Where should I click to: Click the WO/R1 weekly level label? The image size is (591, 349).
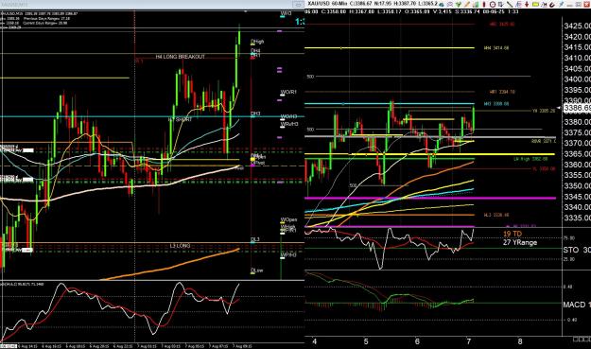pos(288,92)
